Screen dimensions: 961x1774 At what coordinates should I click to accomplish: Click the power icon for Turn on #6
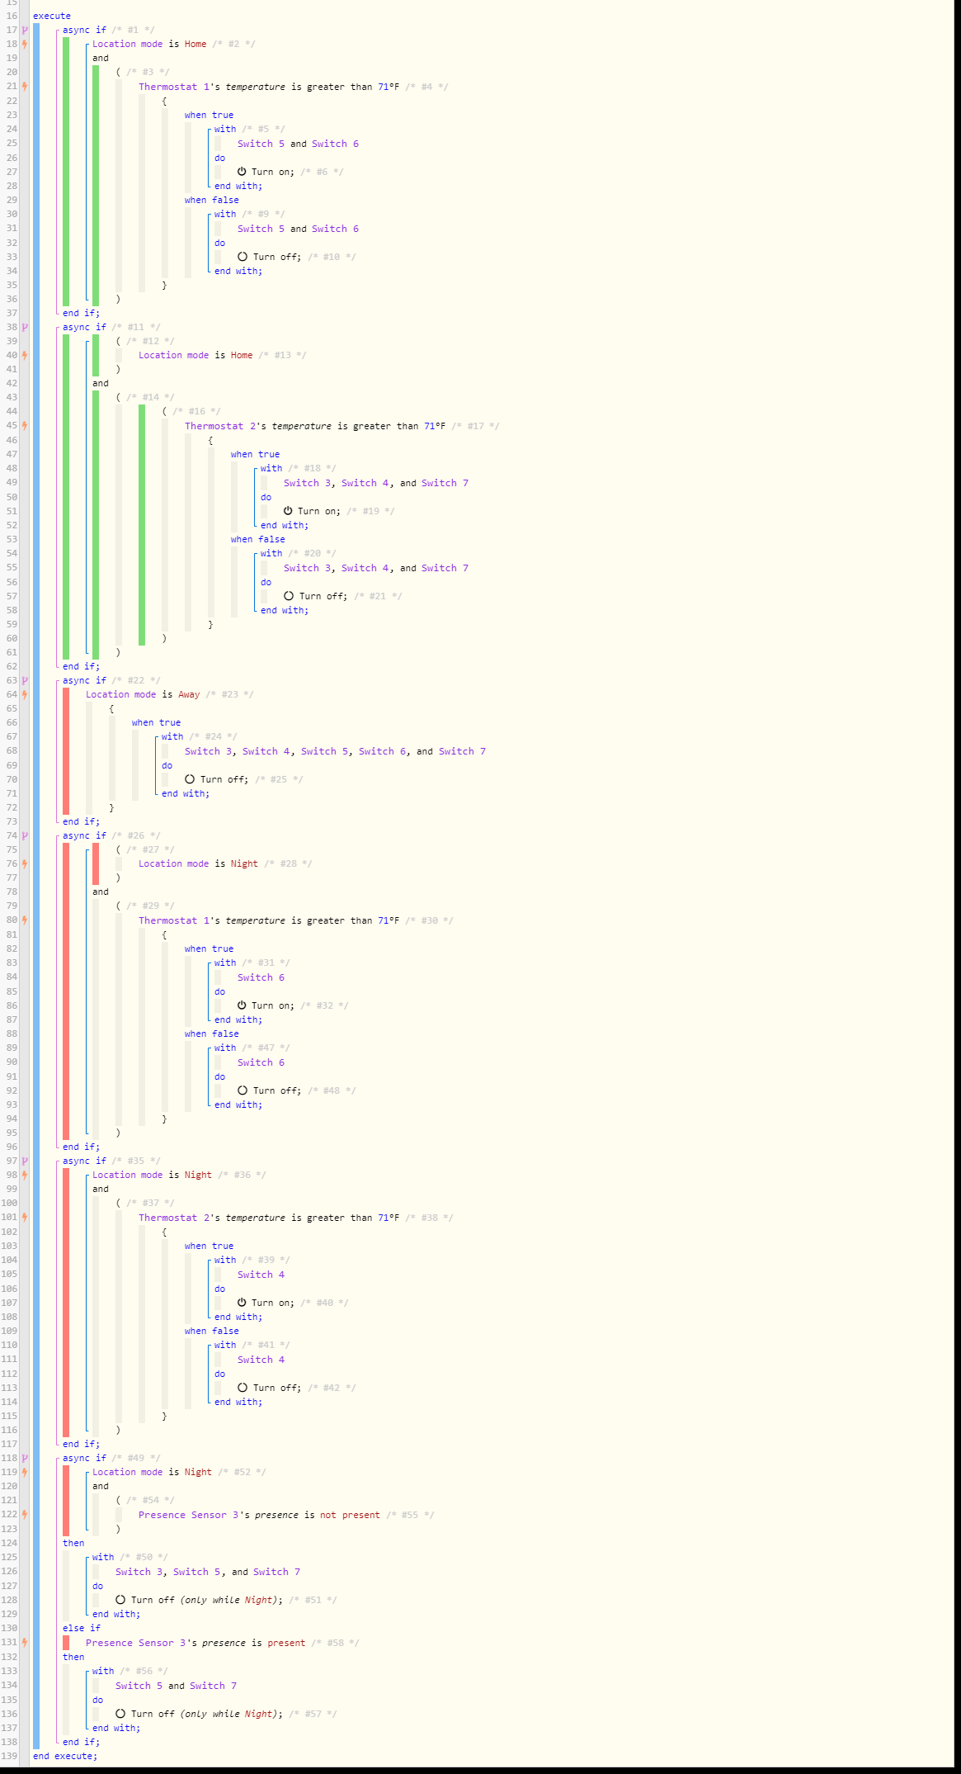242,172
